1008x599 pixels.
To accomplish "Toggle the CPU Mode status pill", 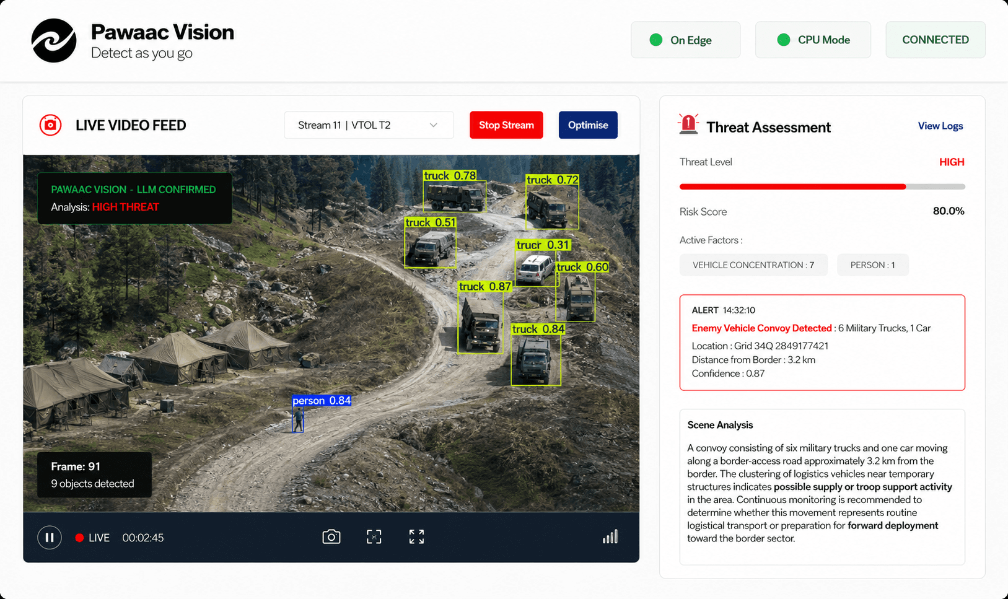I will pos(813,40).
